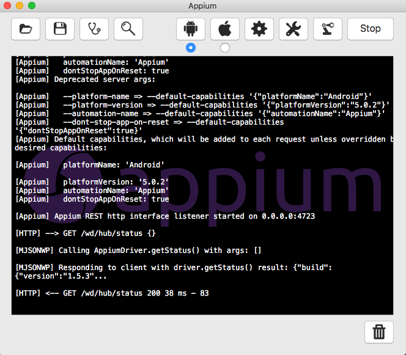Stop the Appium server
Viewport: 406px width, 355px height.
click(371, 29)
